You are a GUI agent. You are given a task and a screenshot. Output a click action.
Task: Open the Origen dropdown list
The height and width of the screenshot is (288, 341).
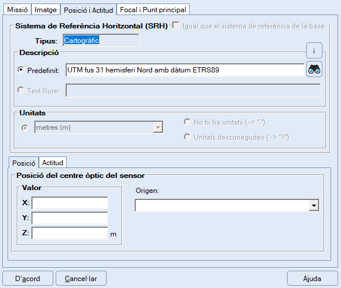click(314, 205)
